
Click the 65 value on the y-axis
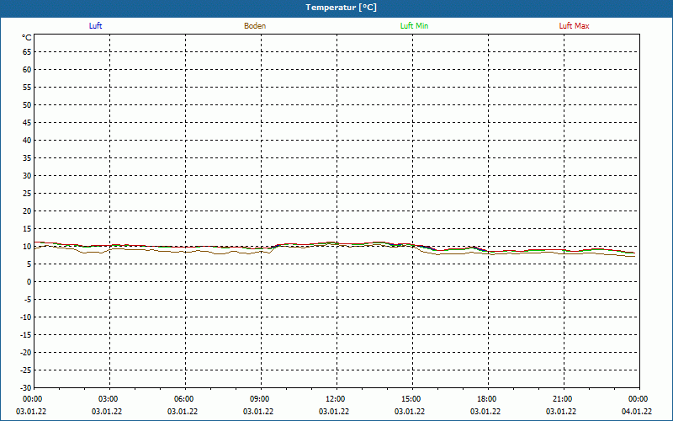coord(27,52)
